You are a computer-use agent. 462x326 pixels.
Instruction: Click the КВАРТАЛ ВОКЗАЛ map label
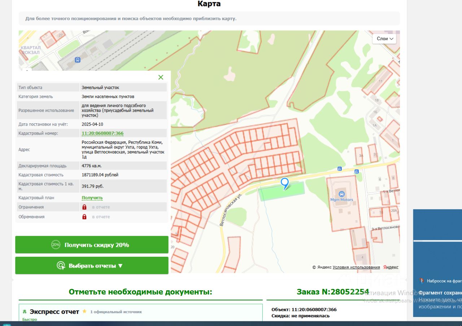pos(31,50)
